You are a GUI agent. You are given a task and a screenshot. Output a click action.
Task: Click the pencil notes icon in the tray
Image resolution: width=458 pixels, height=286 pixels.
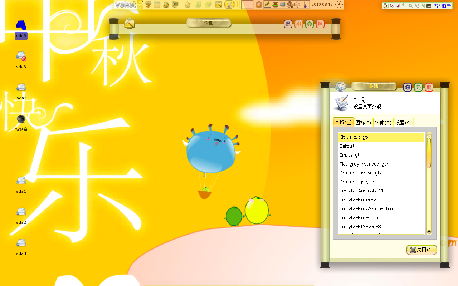(x=267, y=4)
